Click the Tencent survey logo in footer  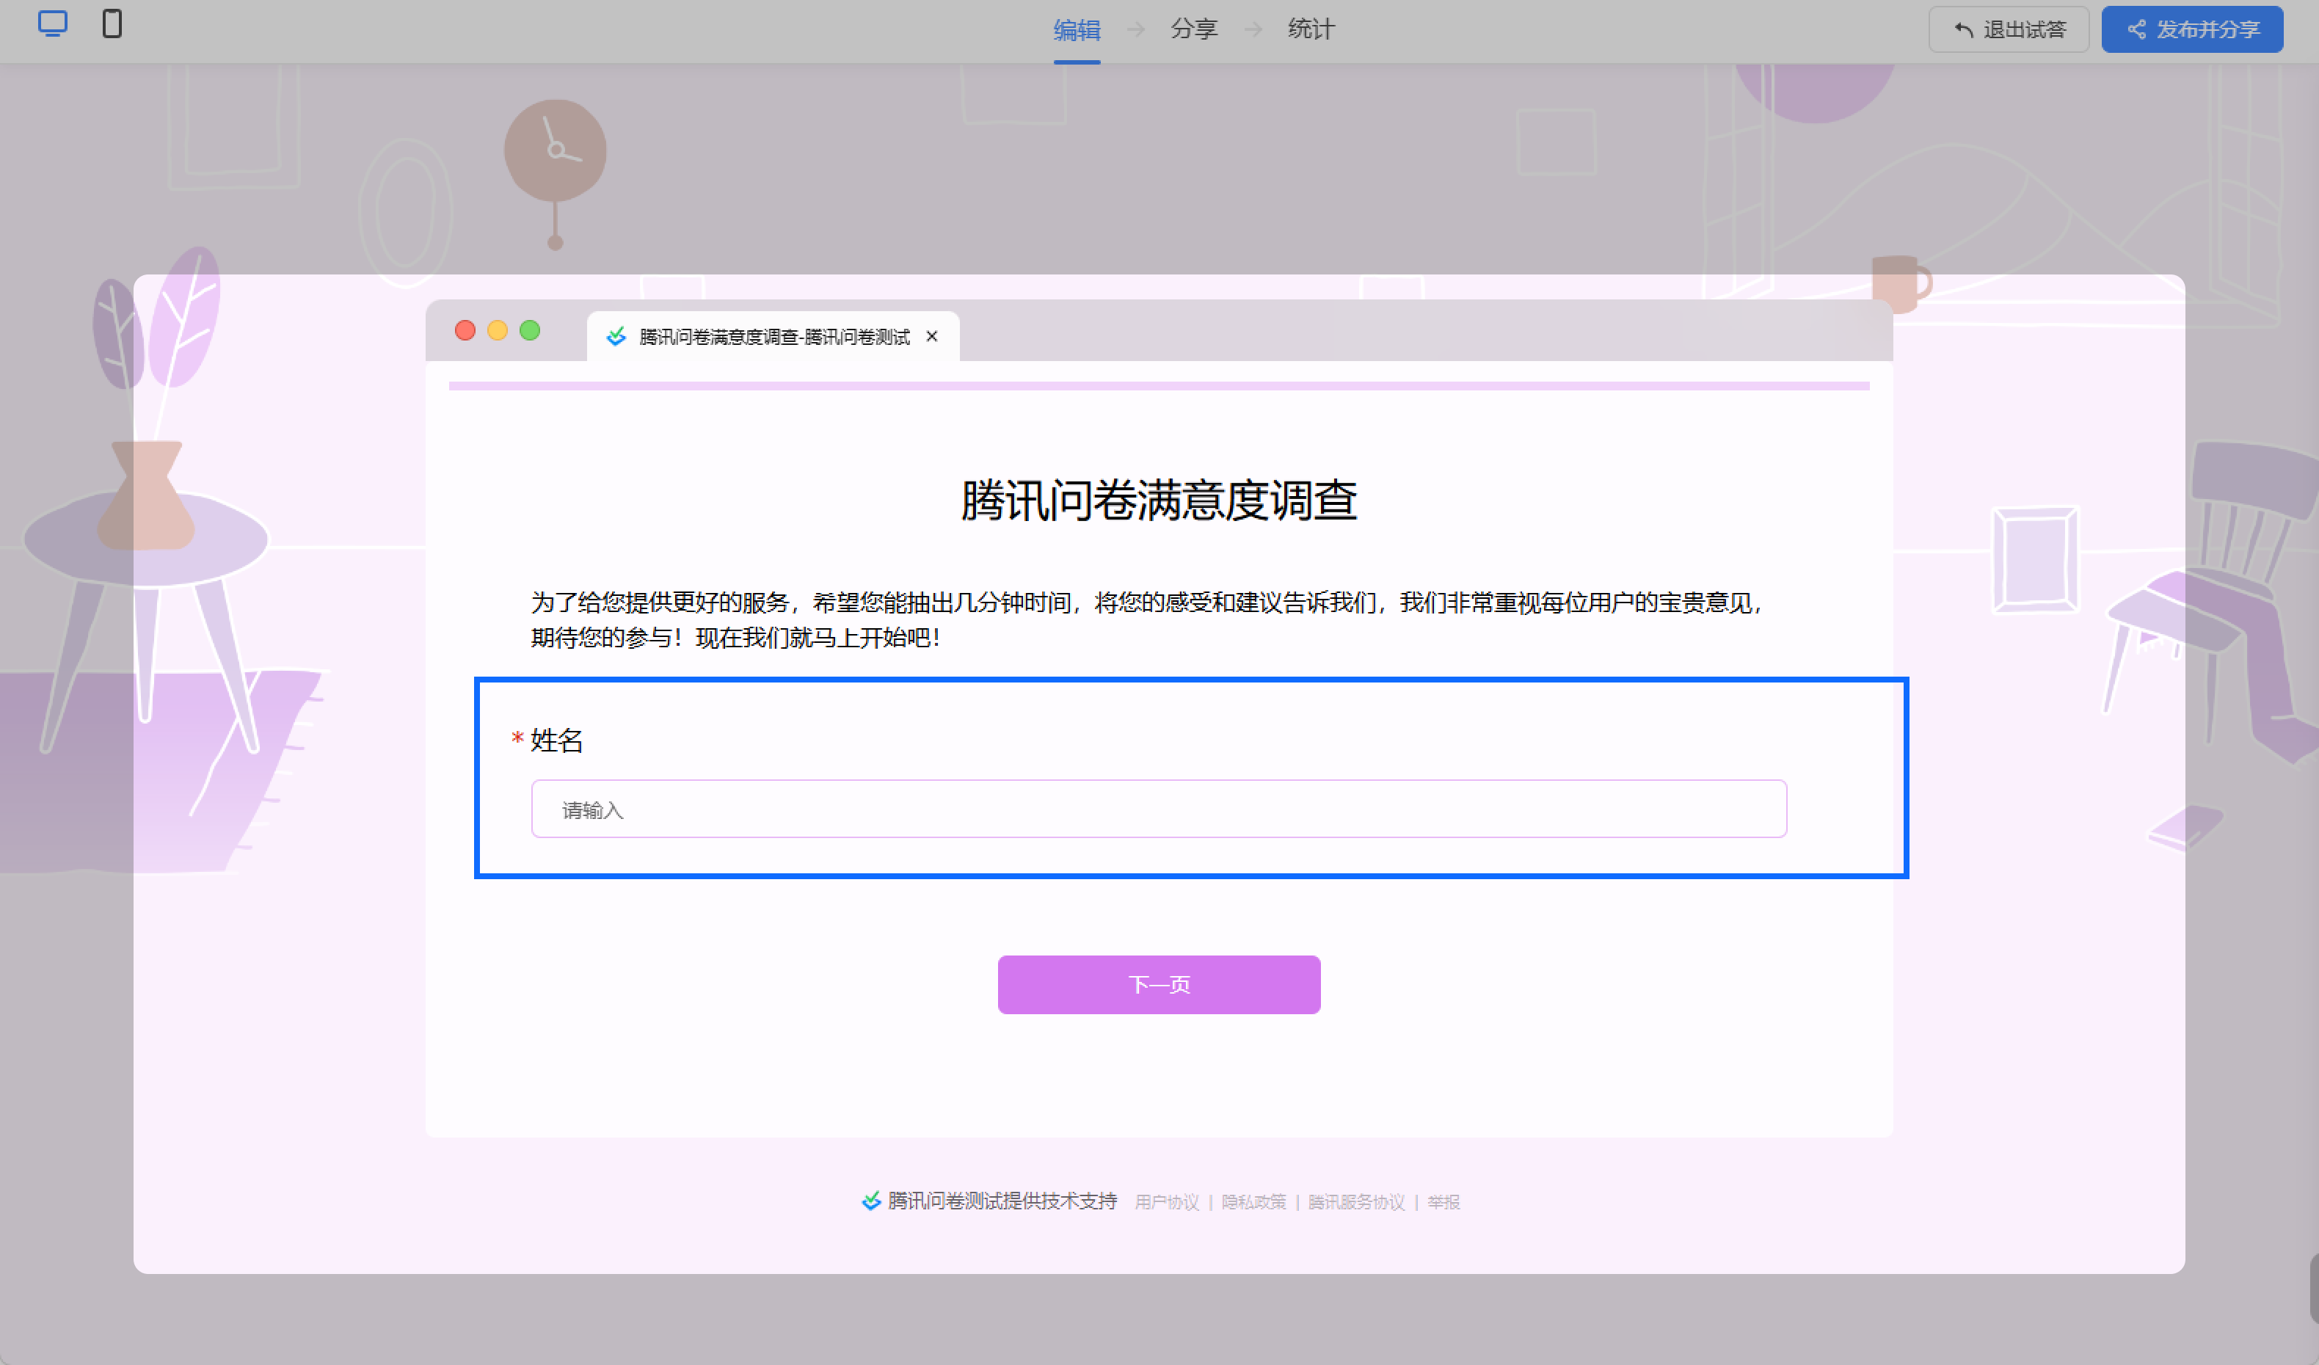click(x=870, y=1201)
